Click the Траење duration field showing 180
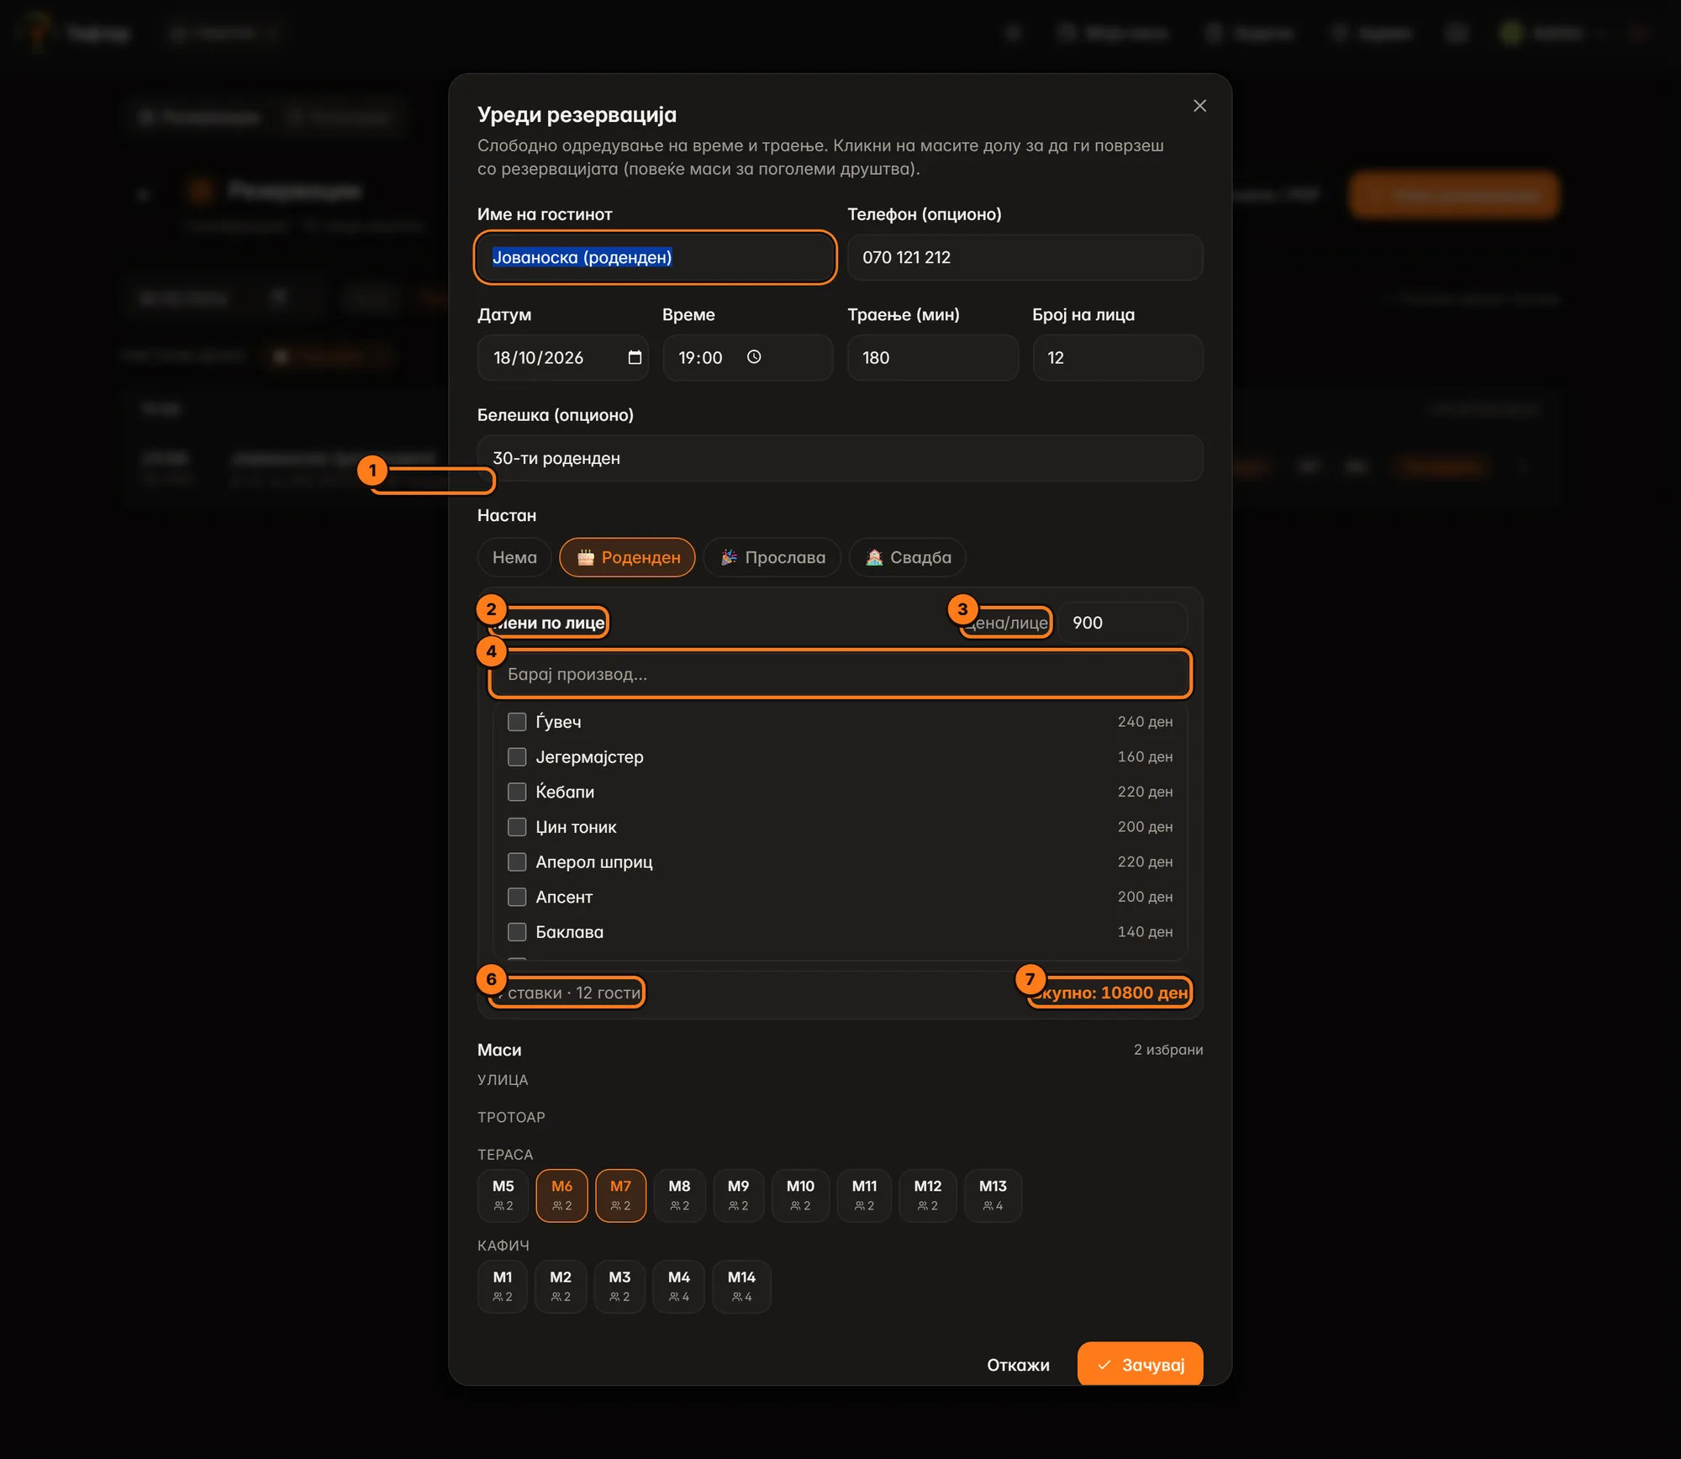Image resolution: width=1681 pixels, height=1459 pixels. [x=933, y=358]
